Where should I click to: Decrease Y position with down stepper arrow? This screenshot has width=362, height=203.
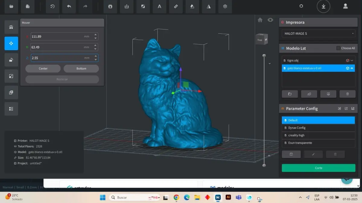96,49
